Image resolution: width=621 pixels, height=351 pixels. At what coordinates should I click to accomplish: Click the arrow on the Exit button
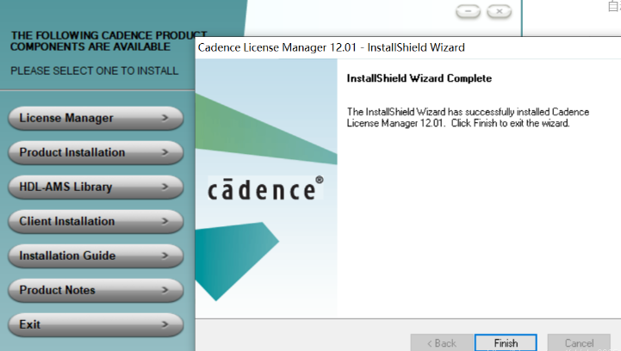click(165, 324)
